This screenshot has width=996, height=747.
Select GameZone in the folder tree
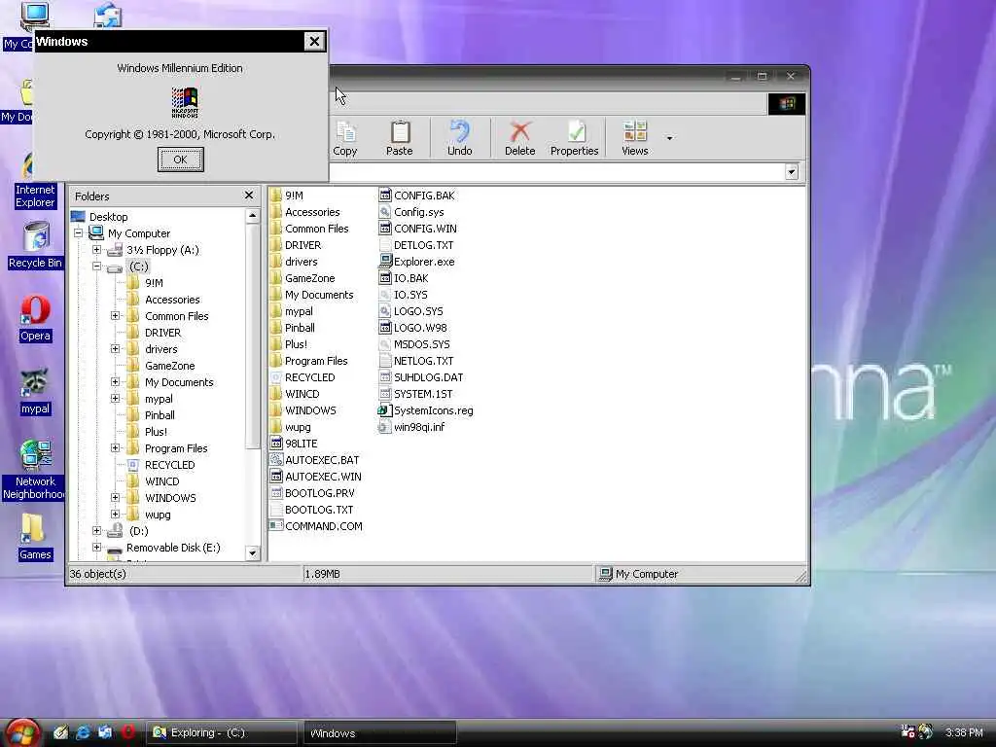pyautogui.click(x=169, y=366)
